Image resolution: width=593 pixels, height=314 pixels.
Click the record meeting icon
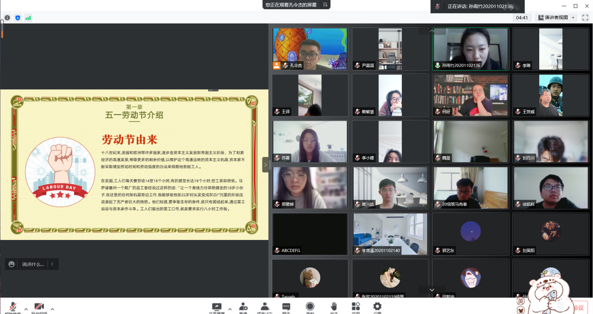pyautogui.click(x=310, y=306)
